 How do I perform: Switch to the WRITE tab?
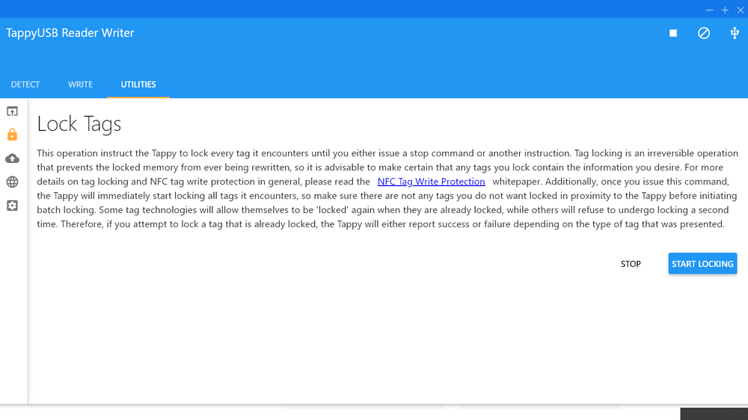pyautogui.click(x=80, y=84)
